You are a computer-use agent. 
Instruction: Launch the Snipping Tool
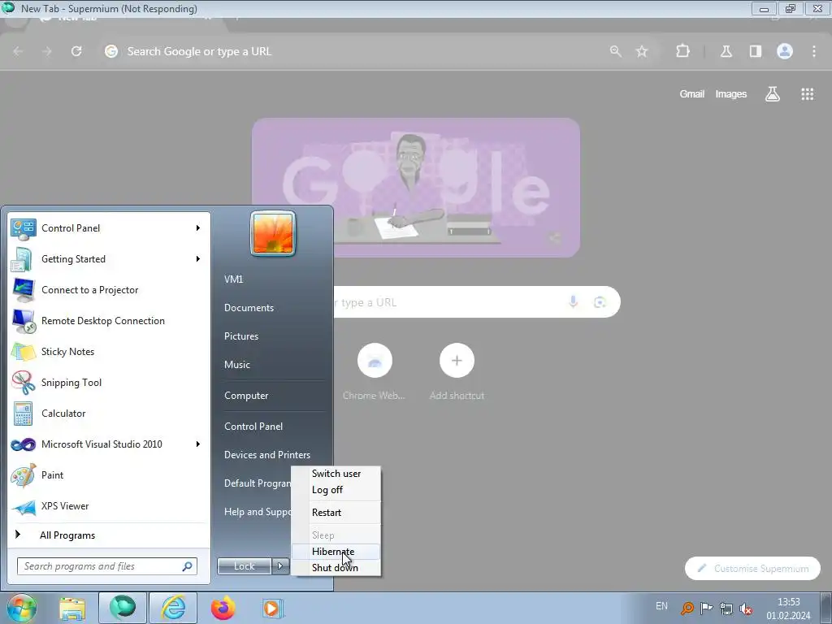click(x=109, y=383)
